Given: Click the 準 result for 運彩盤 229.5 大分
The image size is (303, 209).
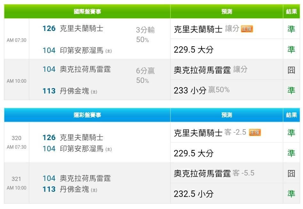Looking at the screenshot, I should (291, 153).
